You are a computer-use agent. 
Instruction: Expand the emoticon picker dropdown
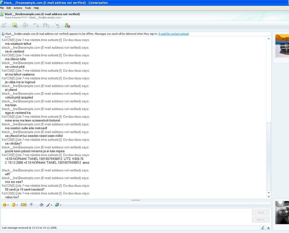tap(8, 205)
